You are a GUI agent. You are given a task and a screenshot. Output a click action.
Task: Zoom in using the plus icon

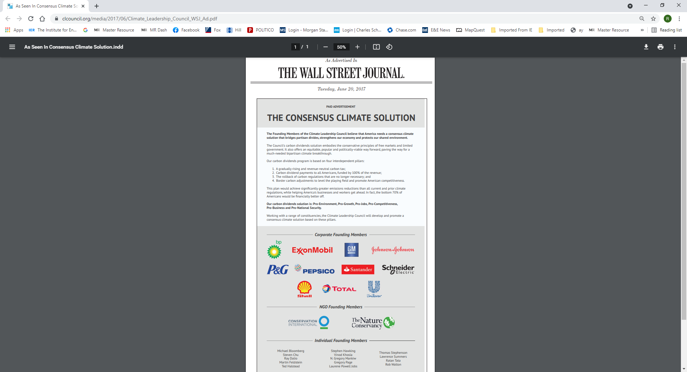(x=357, y=47)
